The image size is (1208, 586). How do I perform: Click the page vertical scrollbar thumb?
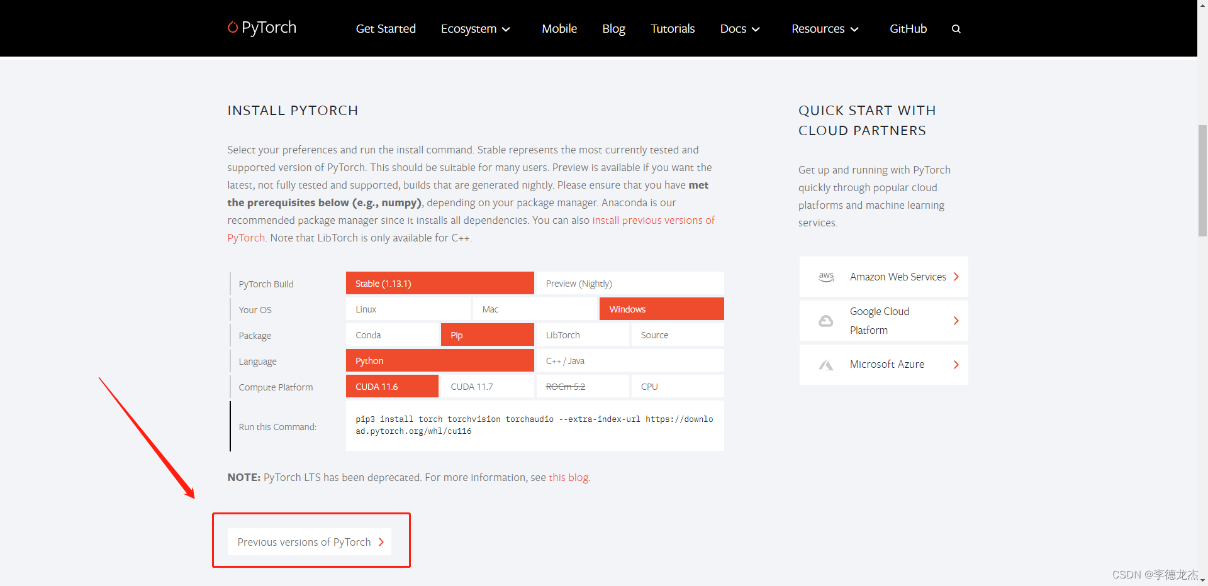(1202, 180)
